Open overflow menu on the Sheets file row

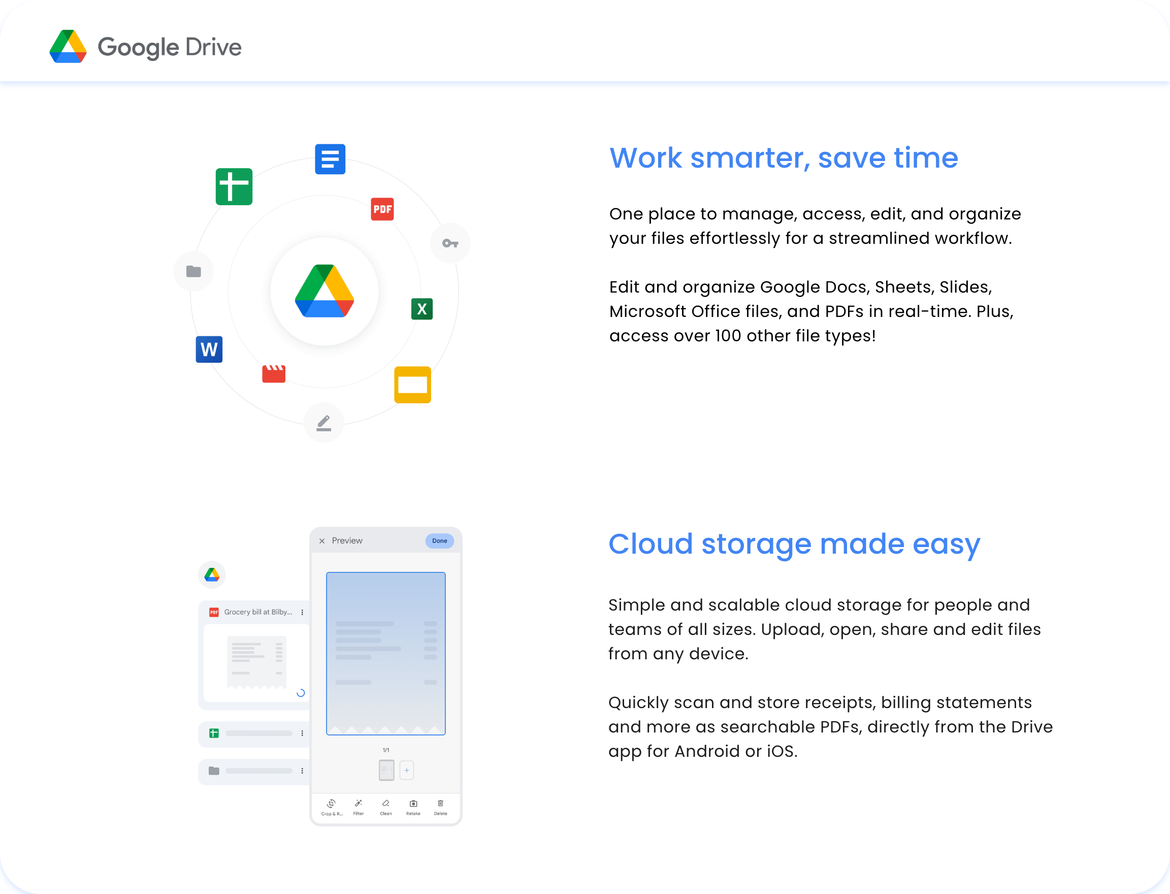click(303, 733)
